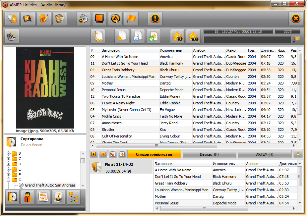Expand the D folder in tree
Screen dimensions: 307x216
(x=8, y=164)
